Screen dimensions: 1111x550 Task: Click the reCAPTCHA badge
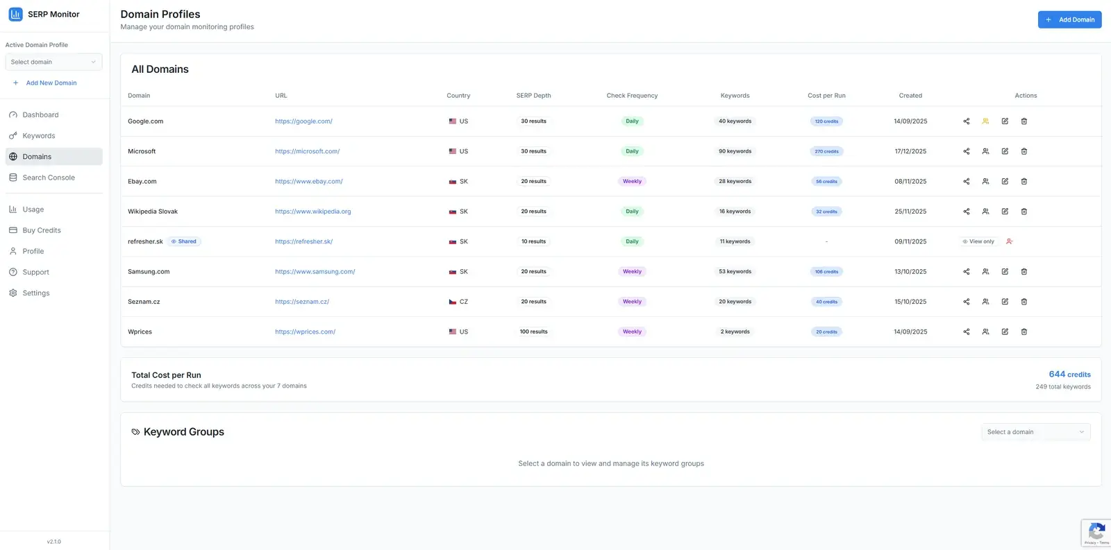pyautogui.click(x=1096, y=533)
